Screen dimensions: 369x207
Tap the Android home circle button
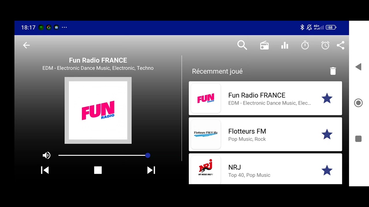click(x=358, y=103)
